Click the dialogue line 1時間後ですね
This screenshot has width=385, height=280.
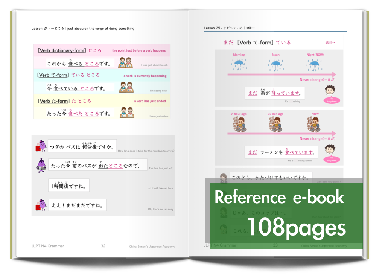tap(69, 185)
